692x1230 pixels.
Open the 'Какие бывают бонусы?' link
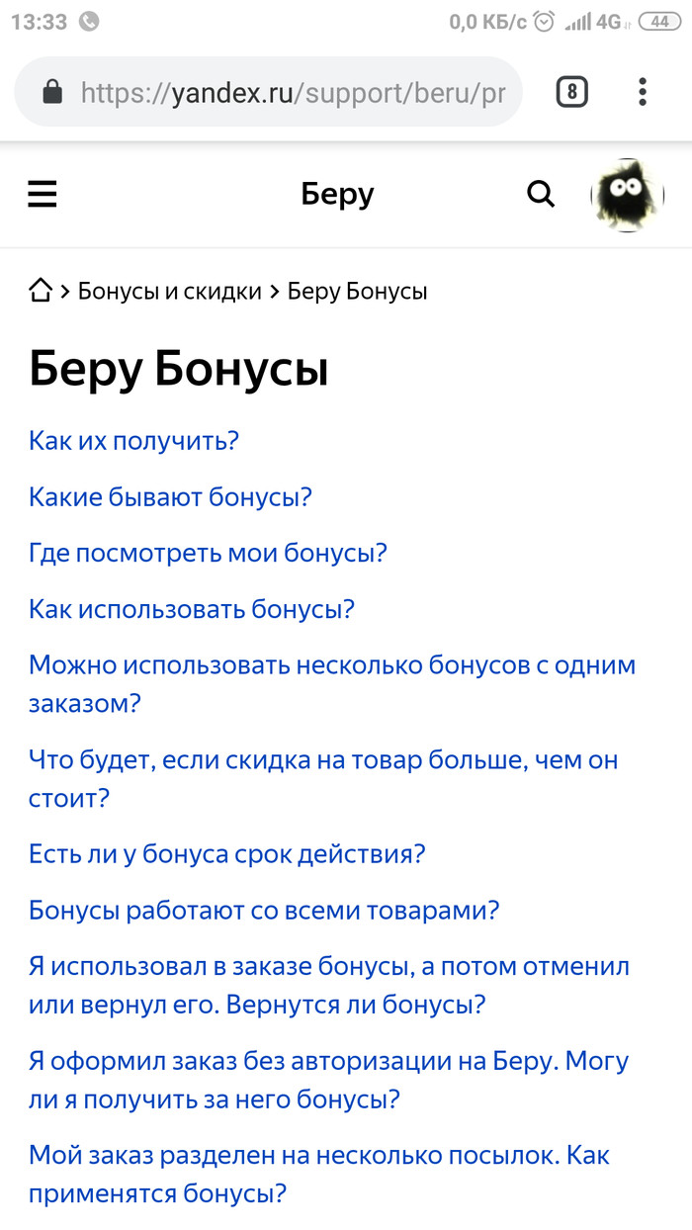[x=170, y=496]
